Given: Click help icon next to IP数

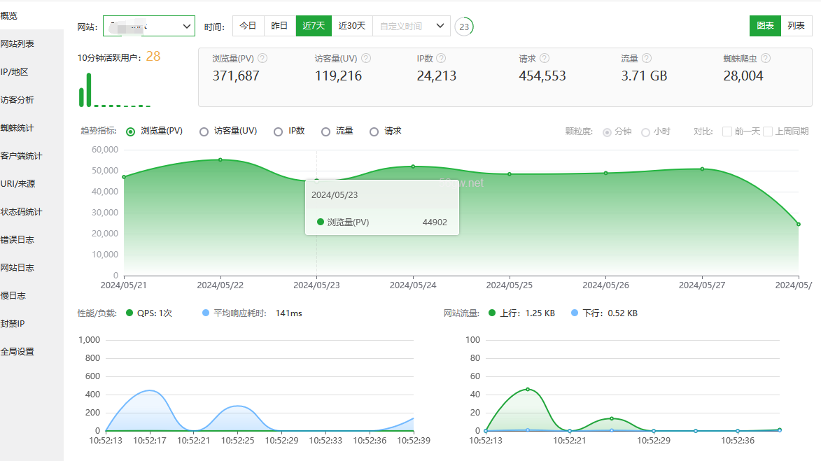Looking at the screenshot, I should pyautogui.click(x=441, y=59).
